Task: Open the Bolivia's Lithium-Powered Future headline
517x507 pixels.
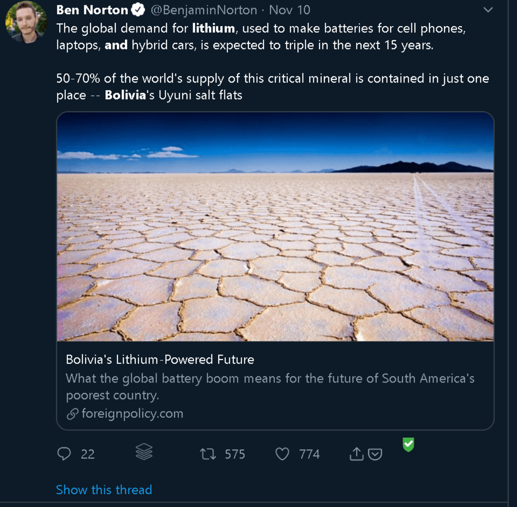Action: click(160, 359)
